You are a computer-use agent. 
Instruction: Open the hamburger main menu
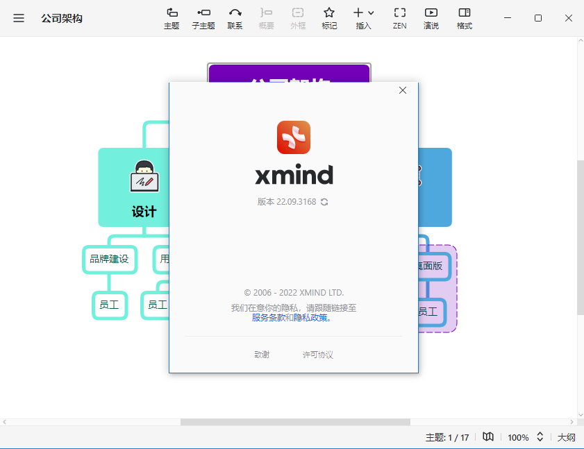pos(19,18)
